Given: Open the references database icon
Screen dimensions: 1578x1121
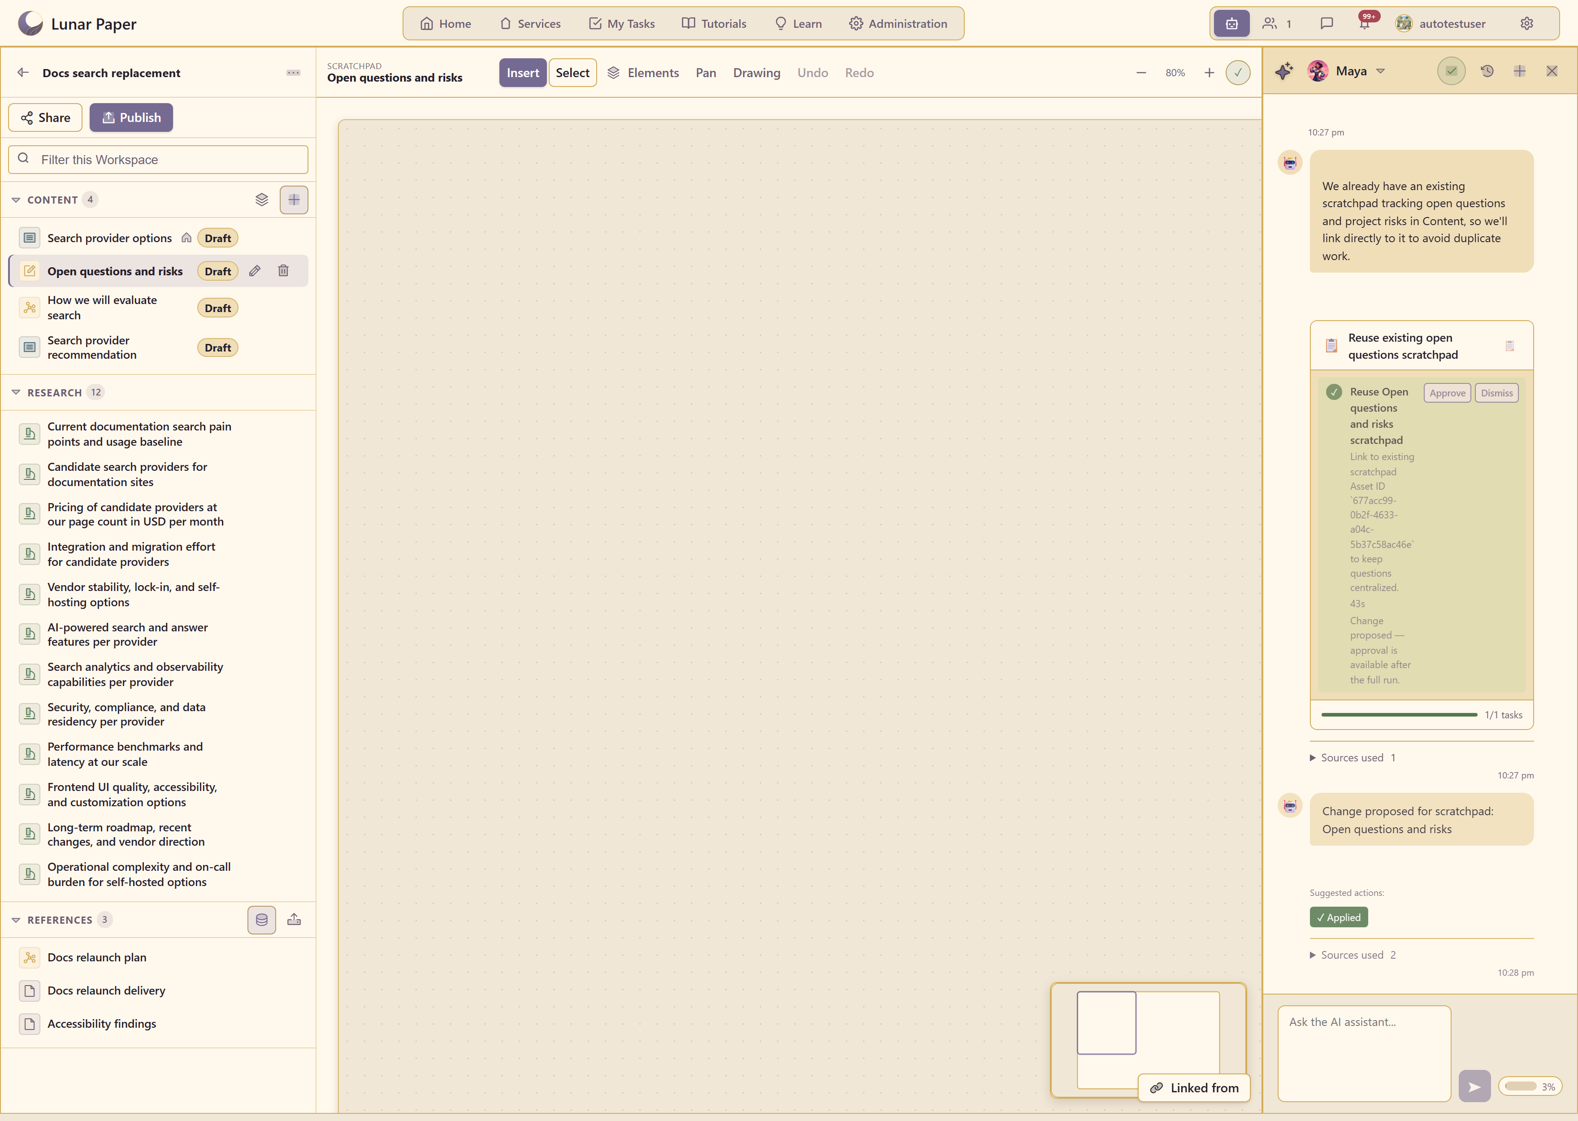Looking at the screenshot, I should click(261, 919).
